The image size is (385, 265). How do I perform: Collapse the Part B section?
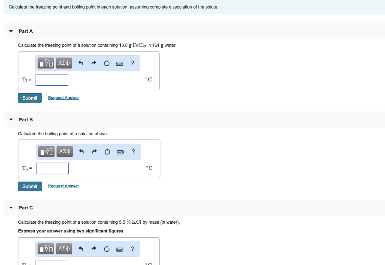click(11, 120)
